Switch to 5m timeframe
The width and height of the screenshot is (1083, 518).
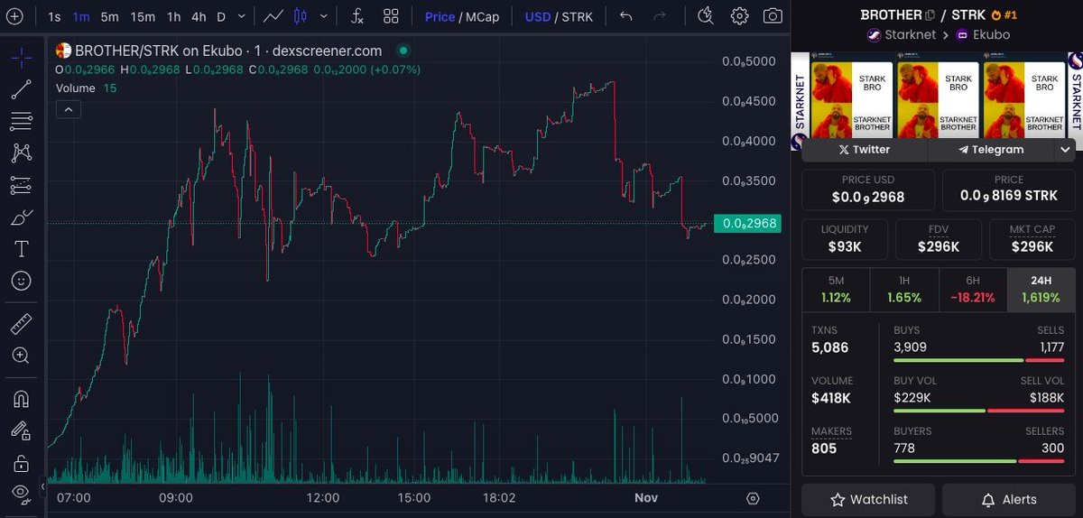point(109,16)
